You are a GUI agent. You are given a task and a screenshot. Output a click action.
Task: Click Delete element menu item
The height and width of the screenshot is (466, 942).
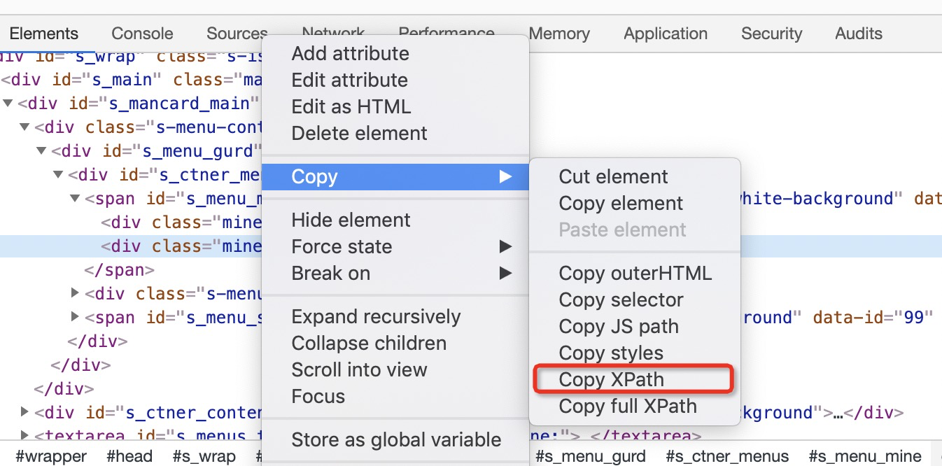pyautogui.click(x=359, y=133)
